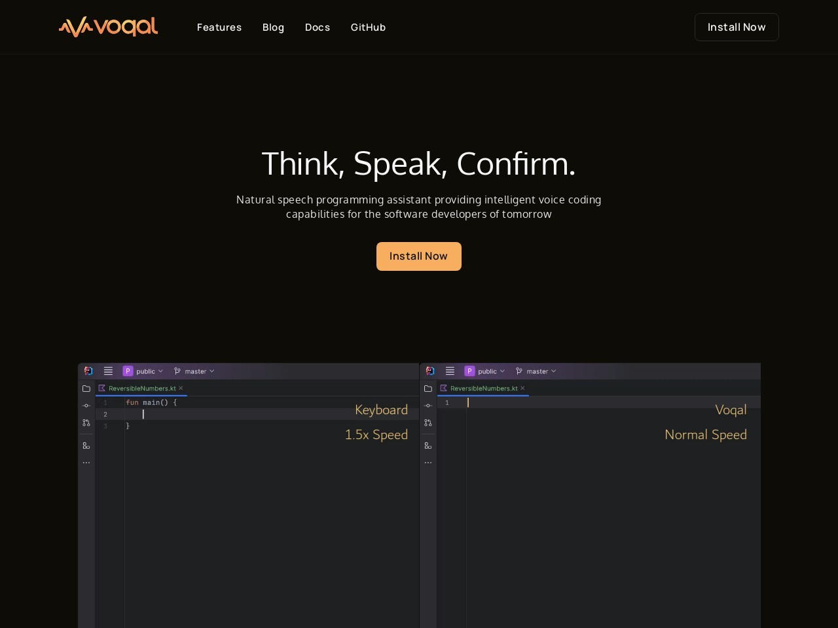Click the 'Keyboard' overlay label
This screenshot has height=628, width=838.
point(381,410)
